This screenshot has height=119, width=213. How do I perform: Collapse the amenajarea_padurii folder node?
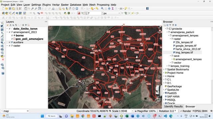(x=167, y=32)
